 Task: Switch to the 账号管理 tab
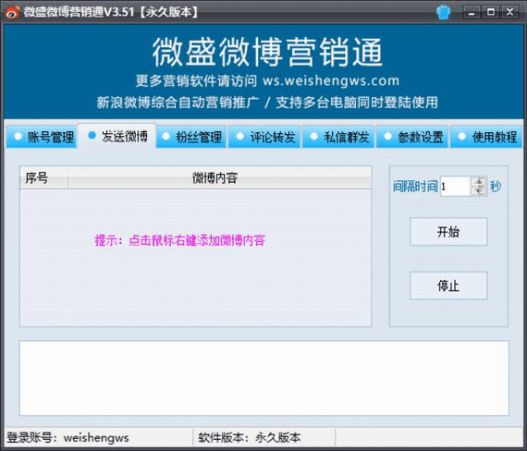(x=42, y=137)
